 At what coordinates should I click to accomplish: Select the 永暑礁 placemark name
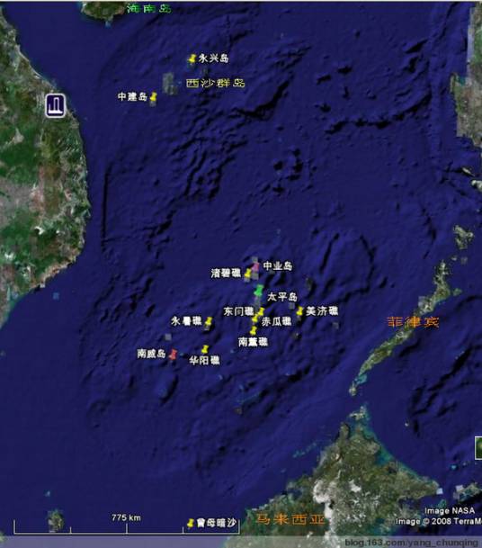coord(186,321)
